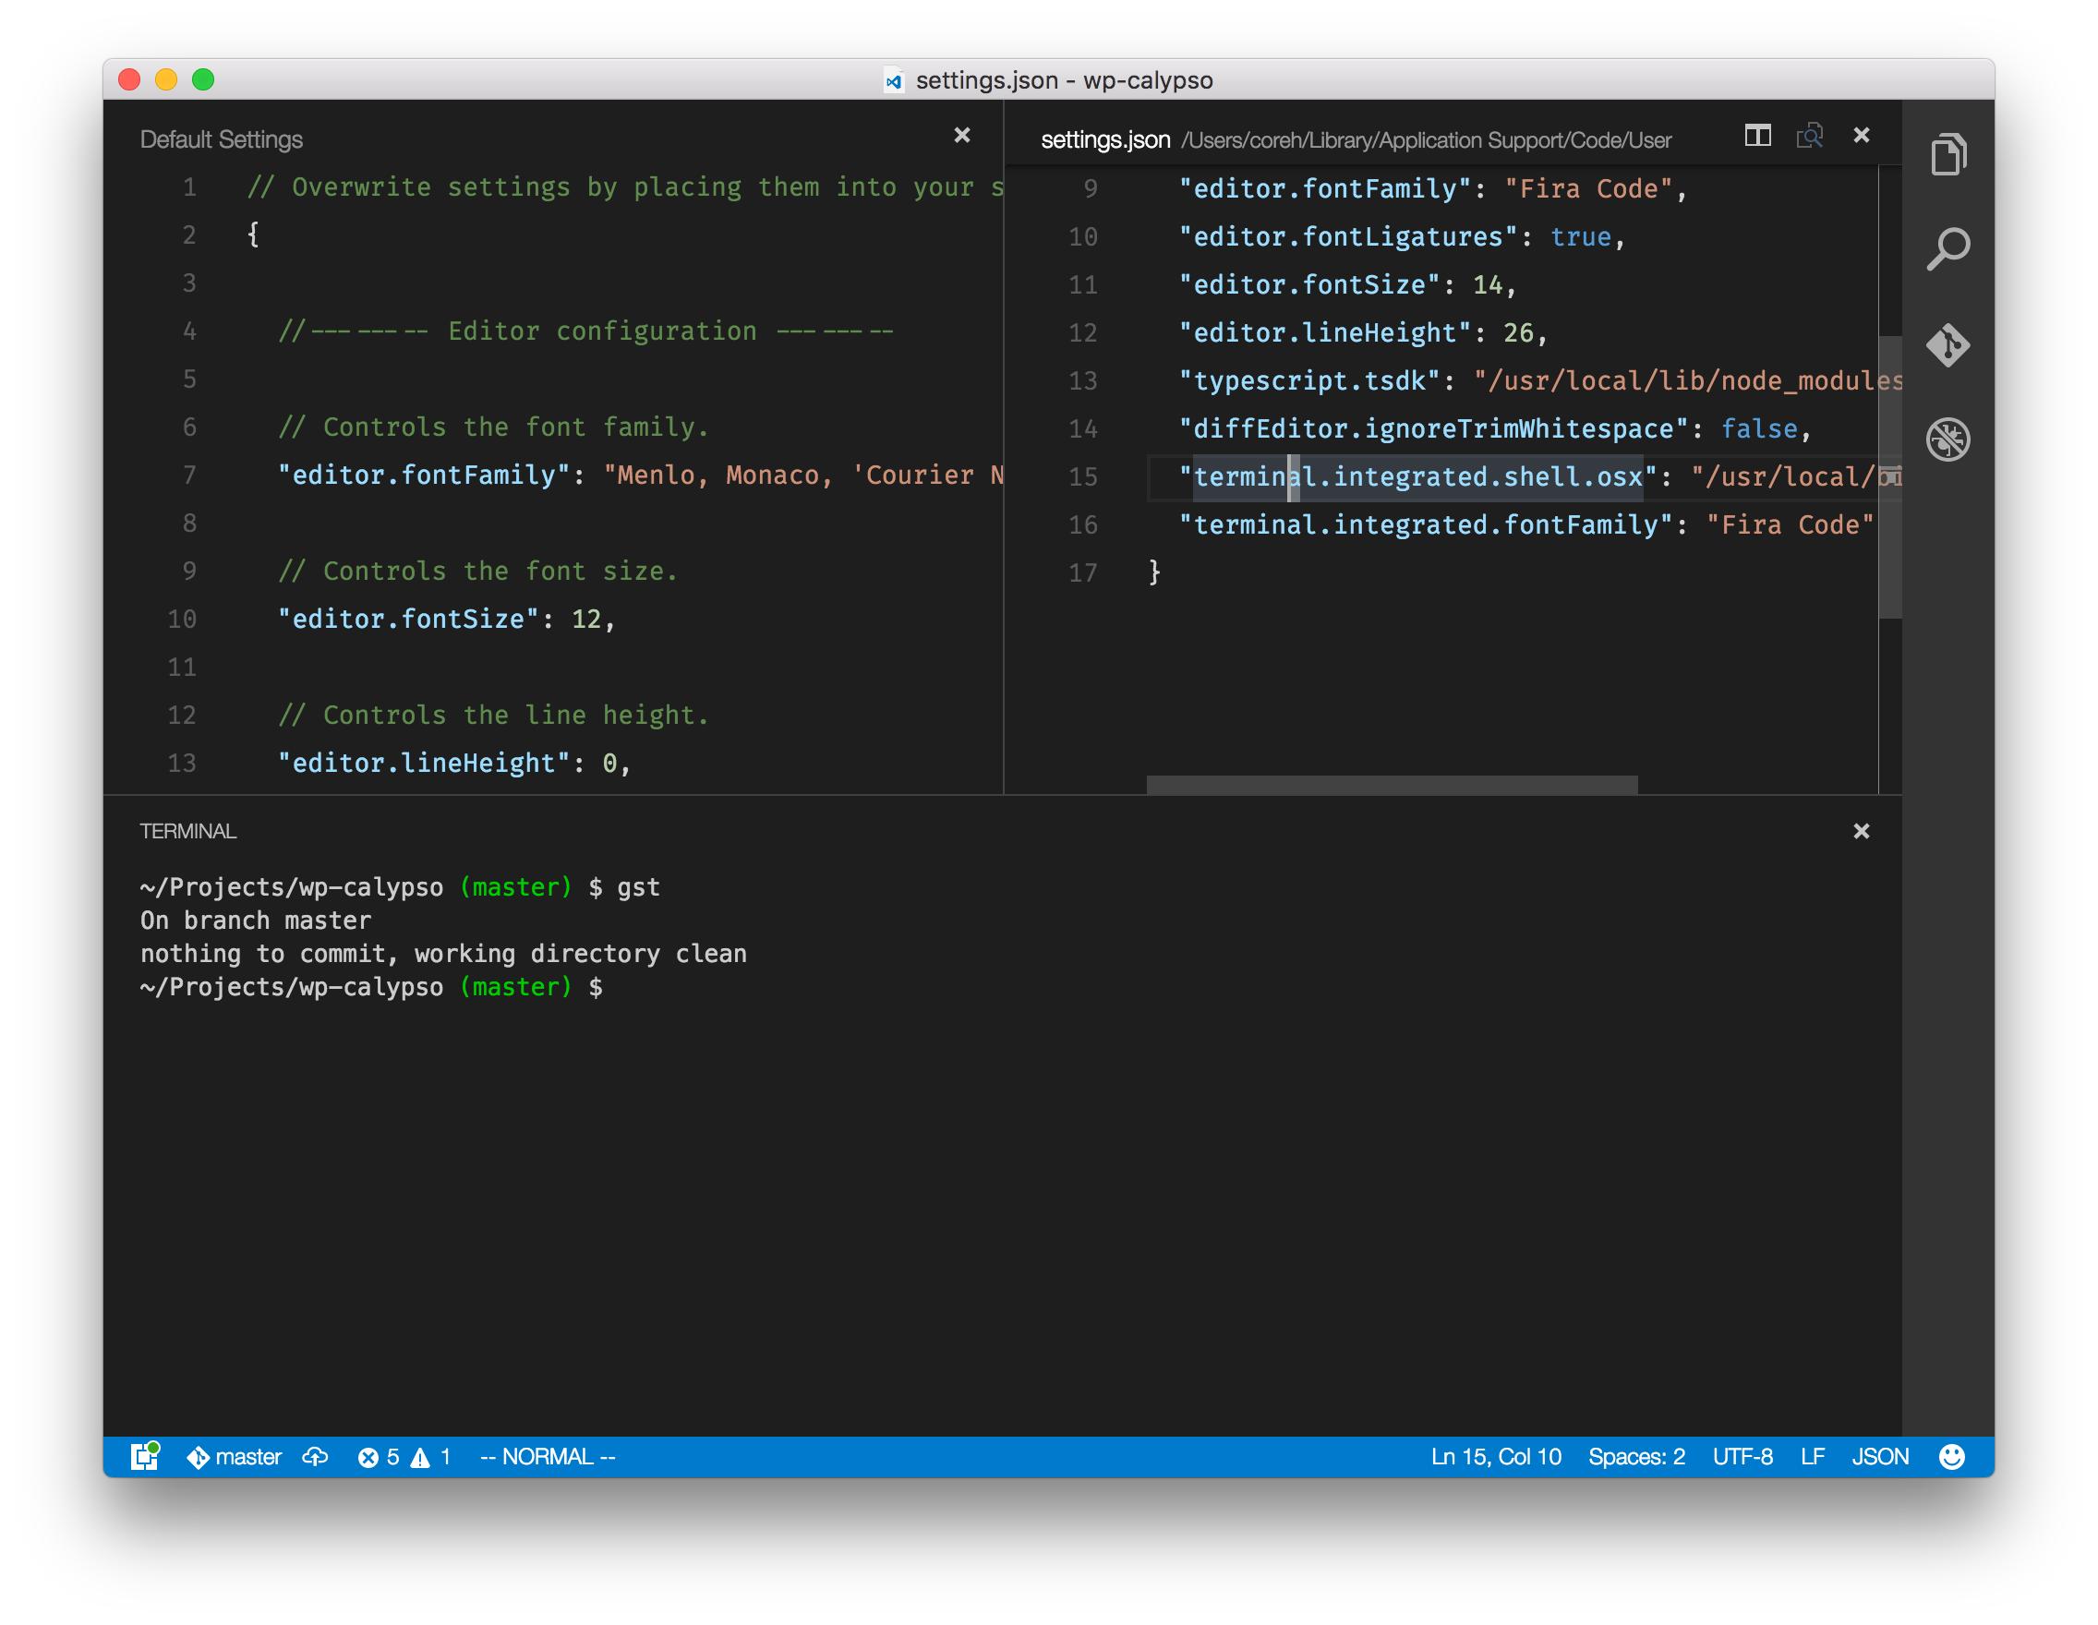Click the master branch label
This screenshot has height=1625, width=2098.
tap(247, 1456)
